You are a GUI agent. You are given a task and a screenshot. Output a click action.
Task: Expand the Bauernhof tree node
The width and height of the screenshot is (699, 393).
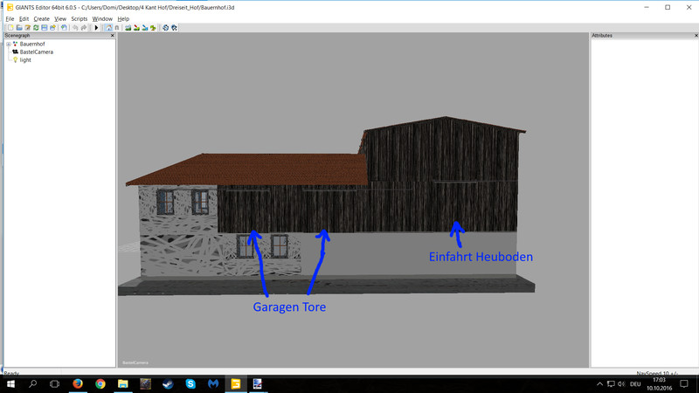click(8, 44)
